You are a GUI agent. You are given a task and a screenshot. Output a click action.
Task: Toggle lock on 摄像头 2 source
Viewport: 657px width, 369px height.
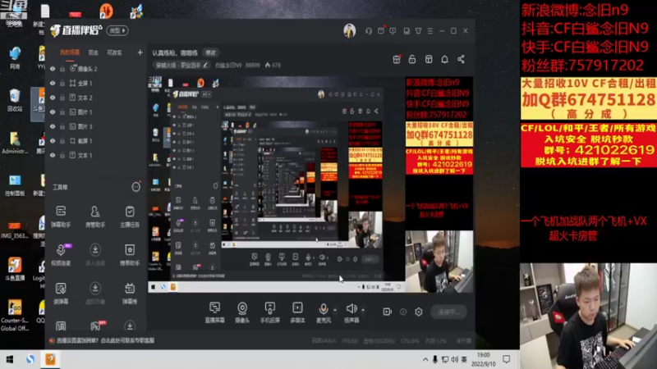62,69
